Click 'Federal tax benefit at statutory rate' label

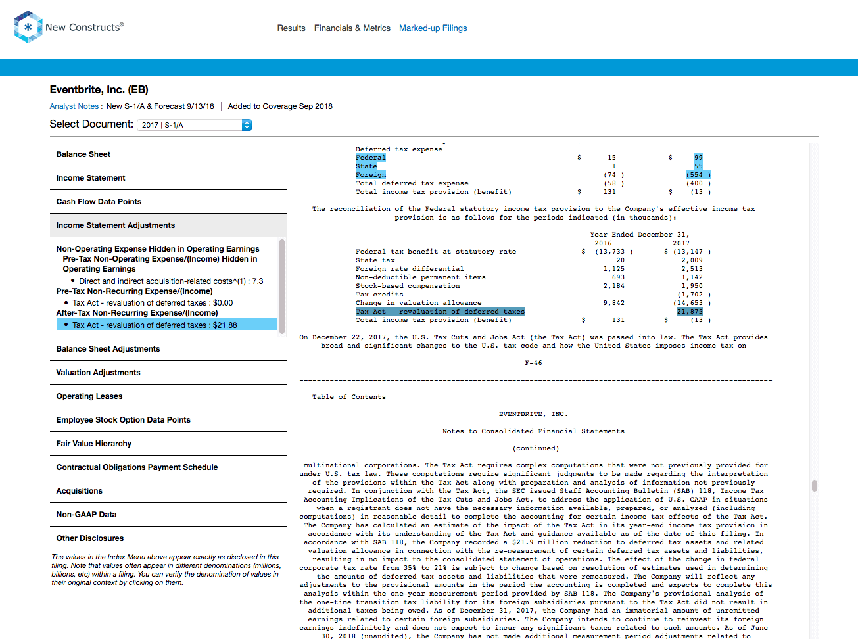436,252
